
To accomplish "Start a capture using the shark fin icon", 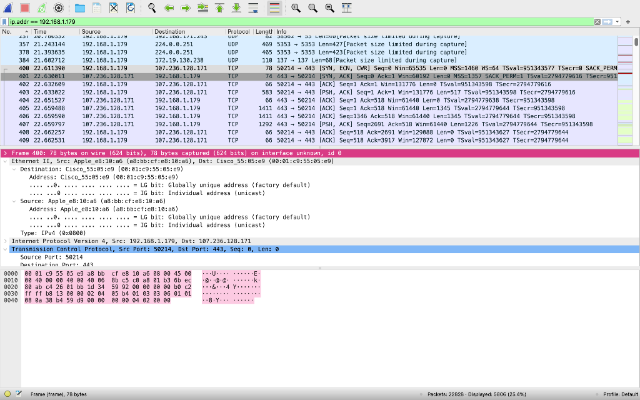I will tap(8, 8).
